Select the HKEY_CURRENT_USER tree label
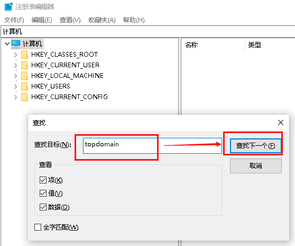295x246 pixels. (65, 65)
